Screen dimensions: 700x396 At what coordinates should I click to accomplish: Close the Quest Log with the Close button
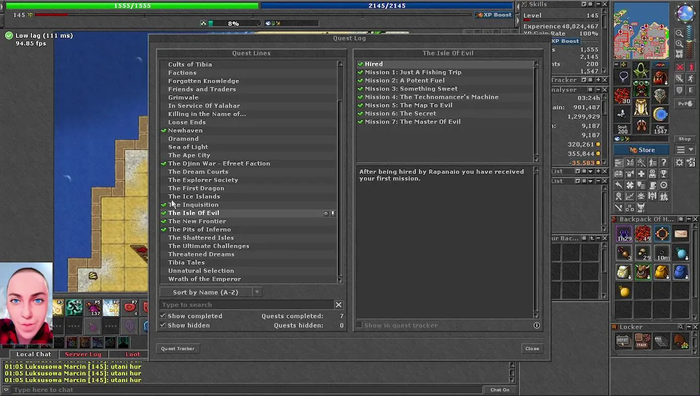[x=532, y=349]
